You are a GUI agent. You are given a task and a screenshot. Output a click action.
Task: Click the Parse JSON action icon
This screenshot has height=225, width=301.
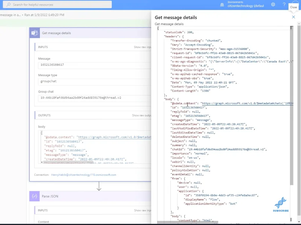[x=35, y=196]
